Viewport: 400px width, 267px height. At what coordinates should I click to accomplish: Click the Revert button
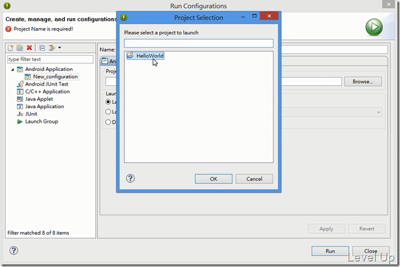pos(366,229)
